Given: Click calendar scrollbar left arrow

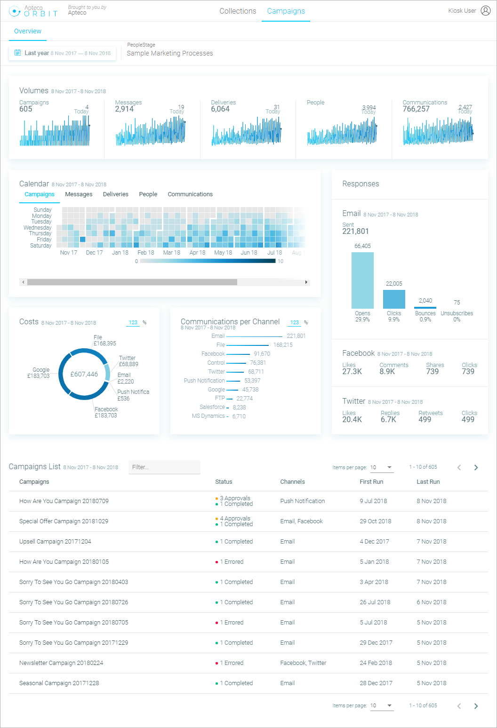Looking at the screenshot, I should (23, 282).
